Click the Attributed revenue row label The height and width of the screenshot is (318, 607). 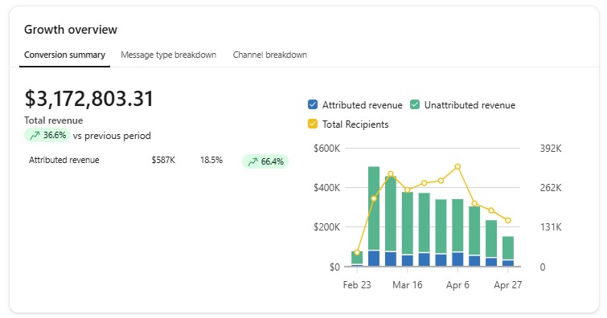(x=64, y=160)
